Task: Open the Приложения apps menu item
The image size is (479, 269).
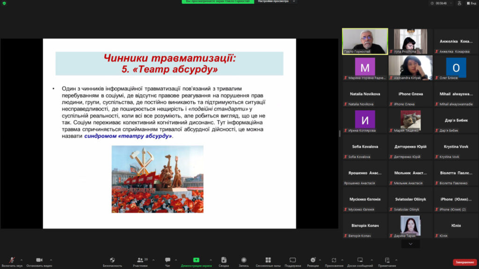Action: [x=334, y=260]
